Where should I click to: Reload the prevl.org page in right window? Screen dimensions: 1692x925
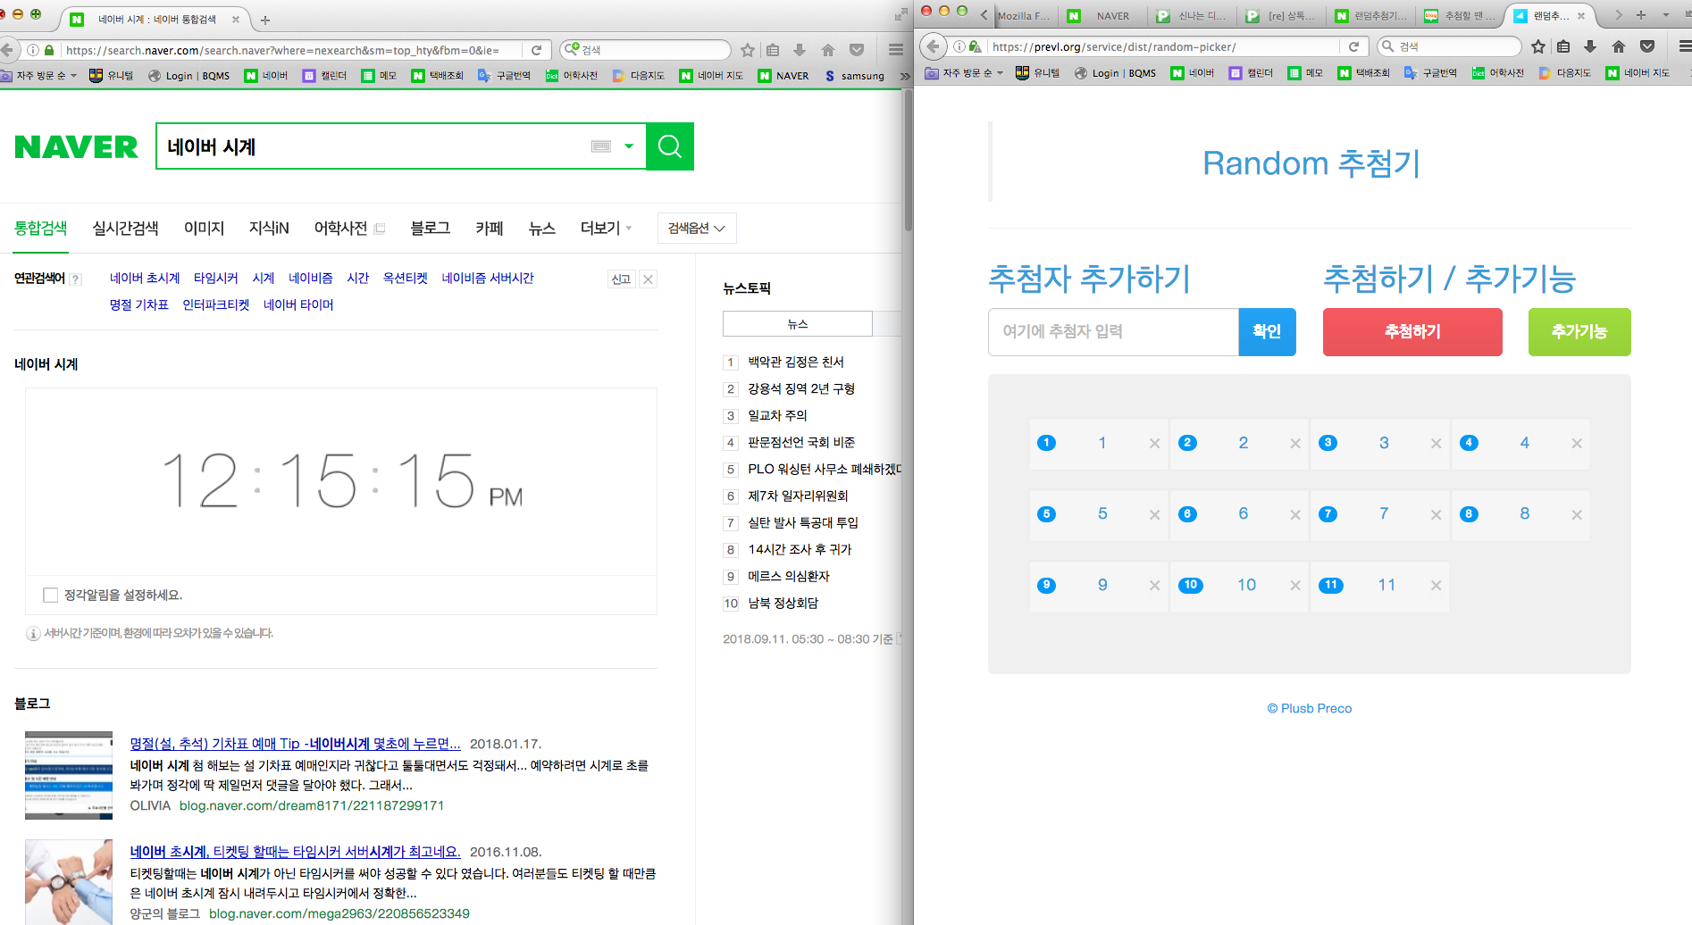coord(1353,46)
